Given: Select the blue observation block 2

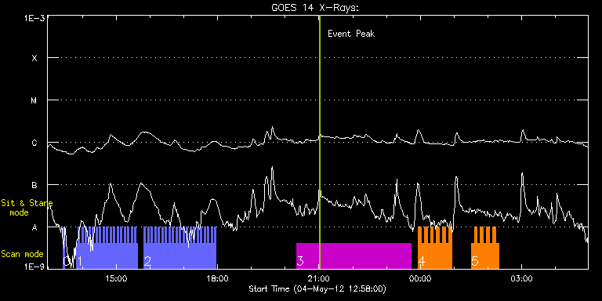Looking at the screenshot, I should [x=180, y=248].
